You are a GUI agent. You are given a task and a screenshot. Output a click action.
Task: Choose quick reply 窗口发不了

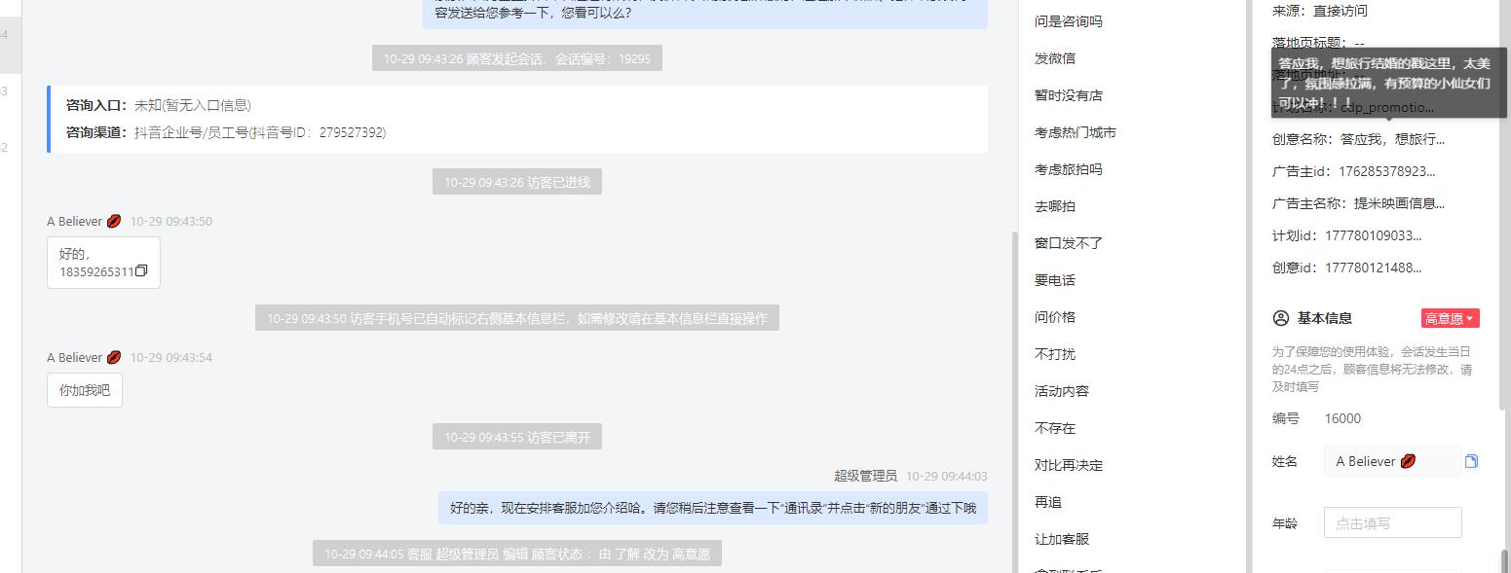click(x=1069, y=243)
